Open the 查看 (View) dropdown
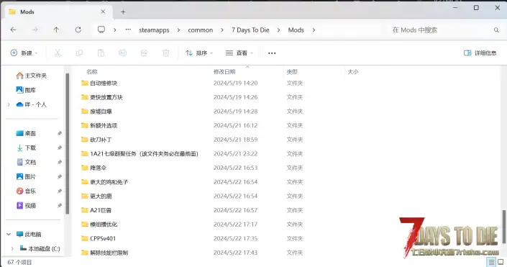The image size is (507, 267). tap(239, 53)
